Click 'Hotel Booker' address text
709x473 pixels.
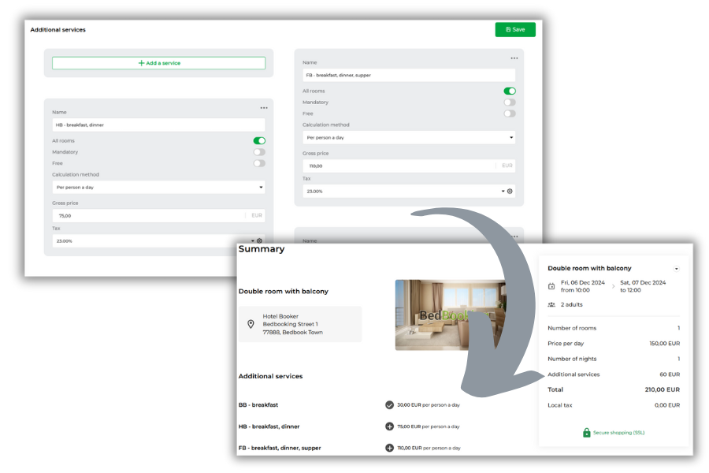280,316
